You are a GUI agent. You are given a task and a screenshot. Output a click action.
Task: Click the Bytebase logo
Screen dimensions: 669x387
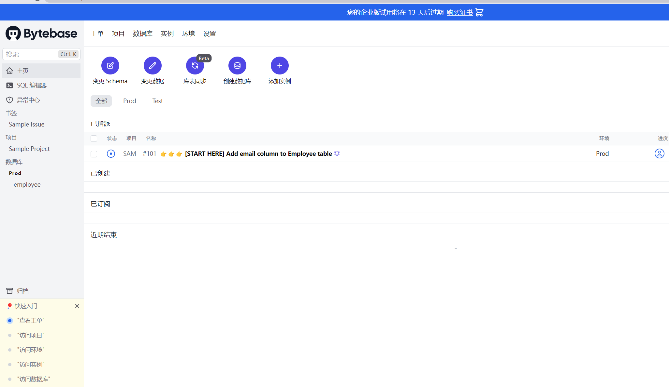[41, 33]
